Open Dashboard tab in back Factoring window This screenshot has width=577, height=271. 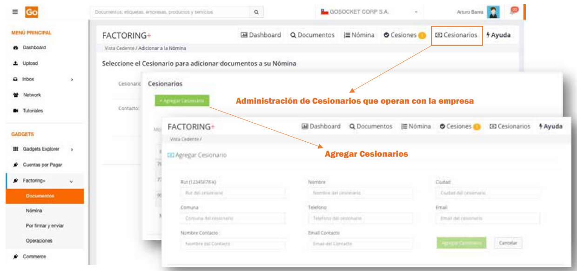point(261,35)
